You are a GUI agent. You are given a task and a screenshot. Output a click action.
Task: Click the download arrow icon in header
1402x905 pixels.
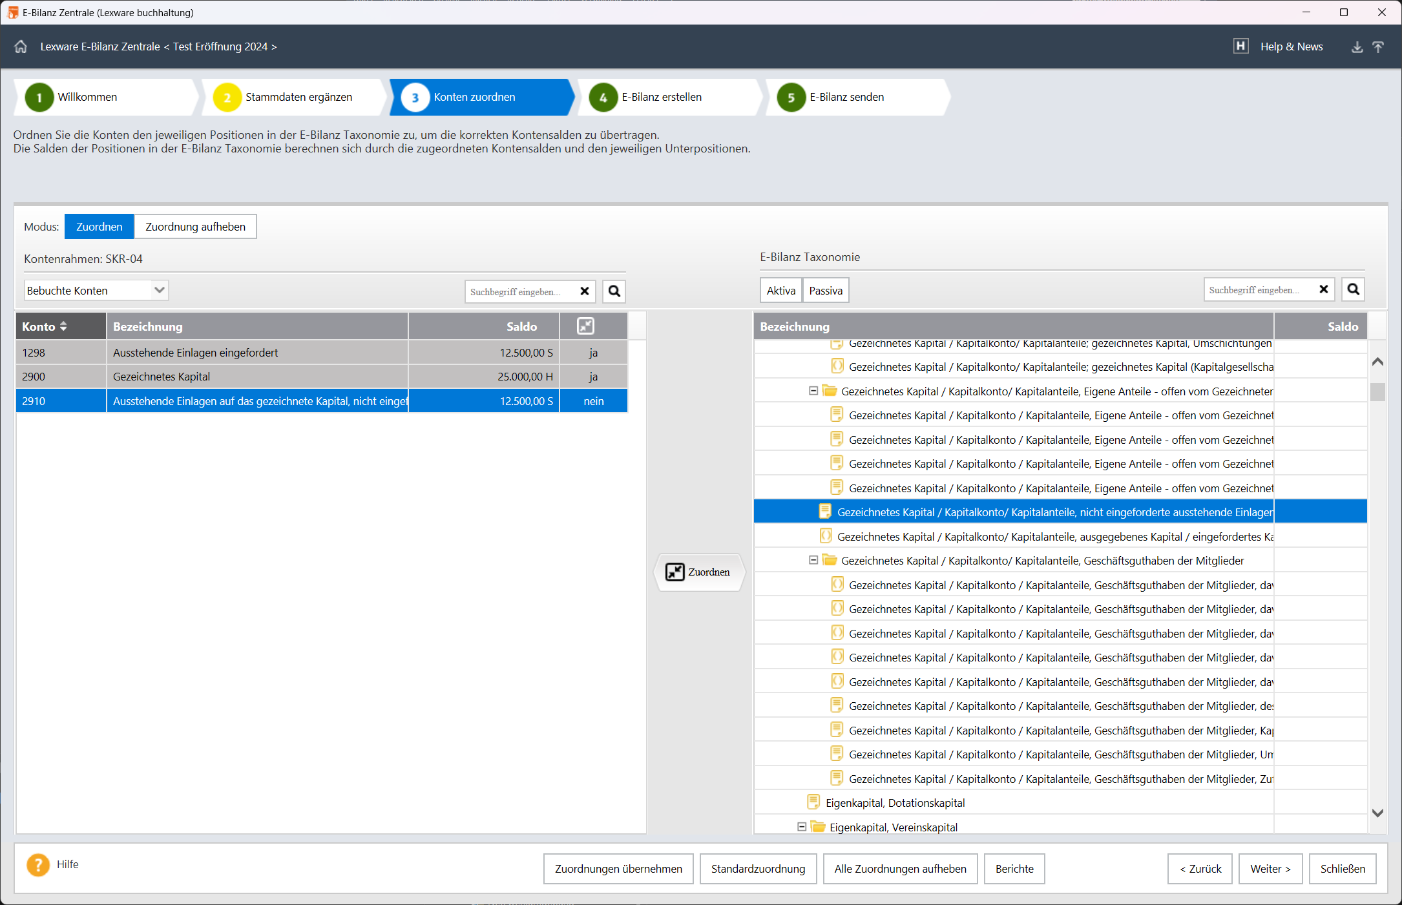click(x=1357, y=47)
